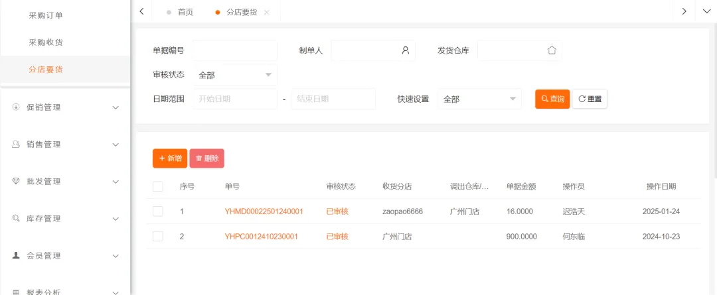Click the 发货仓库 input field
The height and width of the screenshot is (295, 717).
[519, 50]
